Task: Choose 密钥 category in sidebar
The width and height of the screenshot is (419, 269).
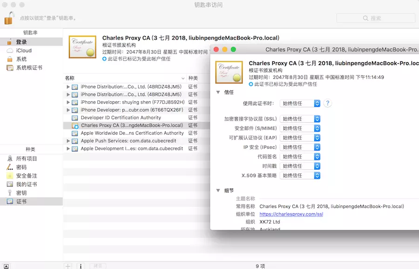Action: click(x=21, y=193)
